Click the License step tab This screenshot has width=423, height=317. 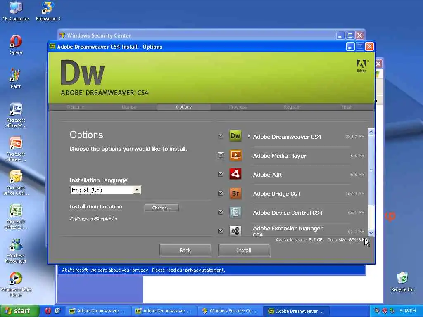tap(129, 107)
